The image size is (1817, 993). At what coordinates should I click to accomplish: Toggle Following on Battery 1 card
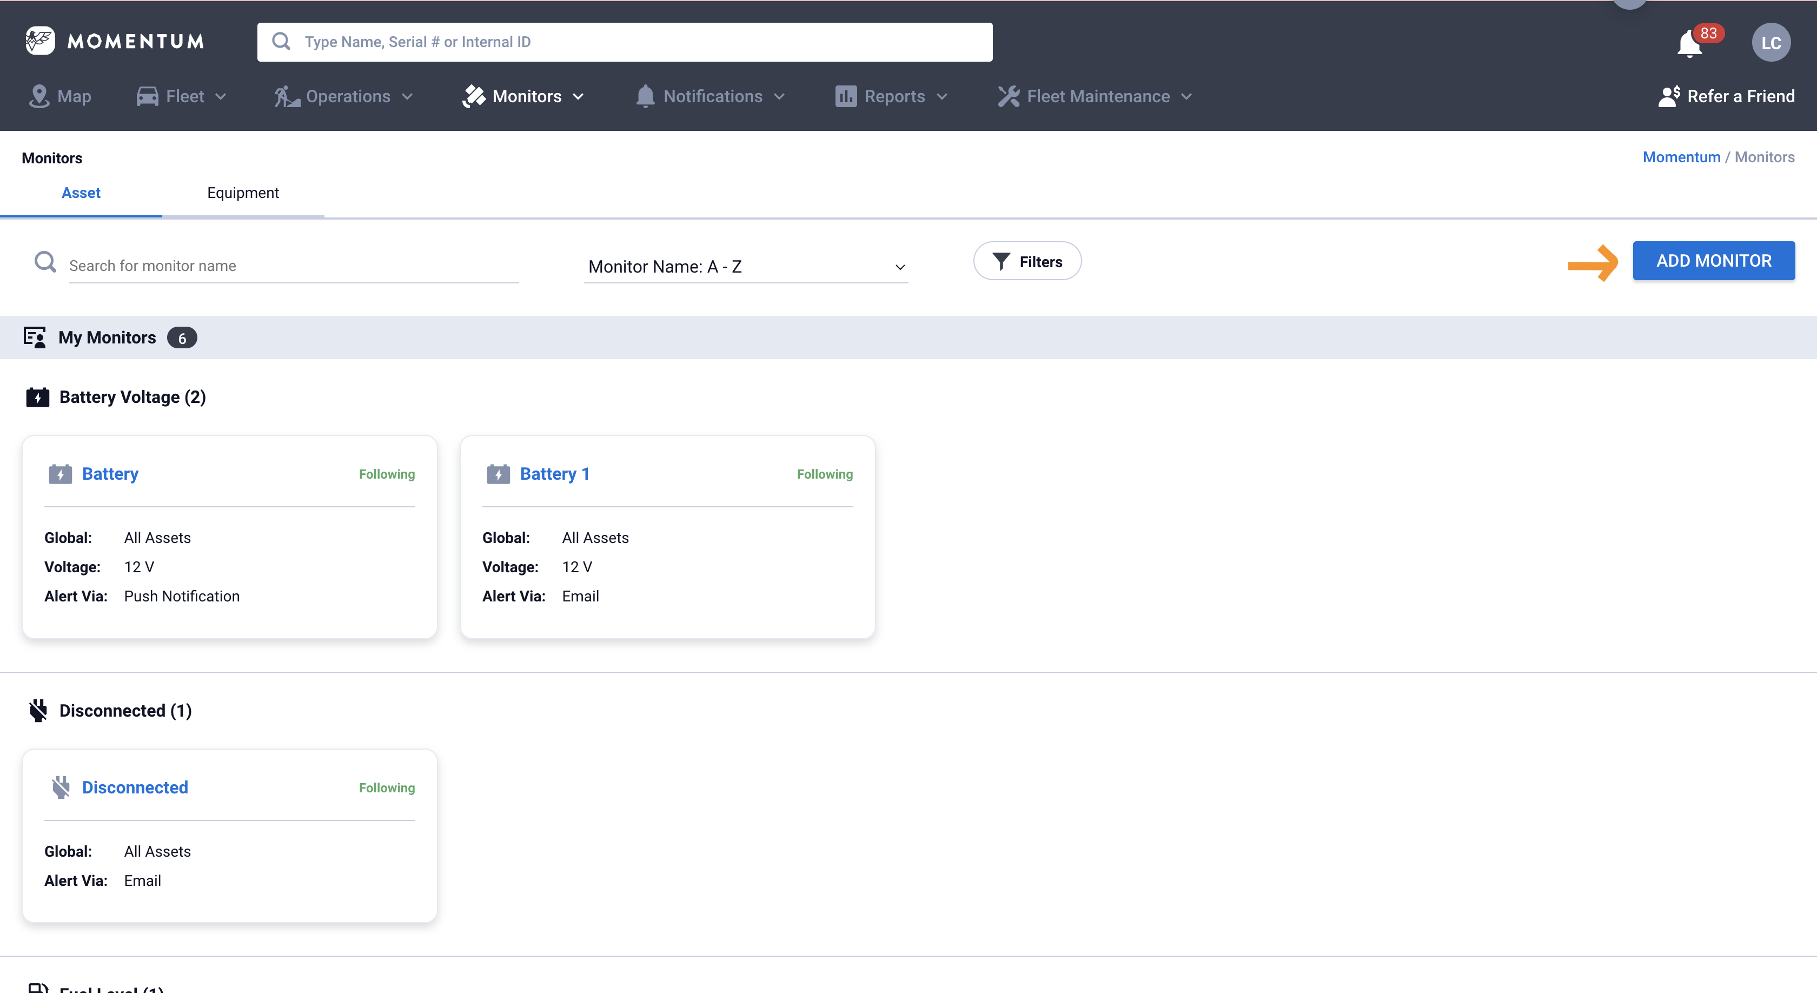point(825,474)
